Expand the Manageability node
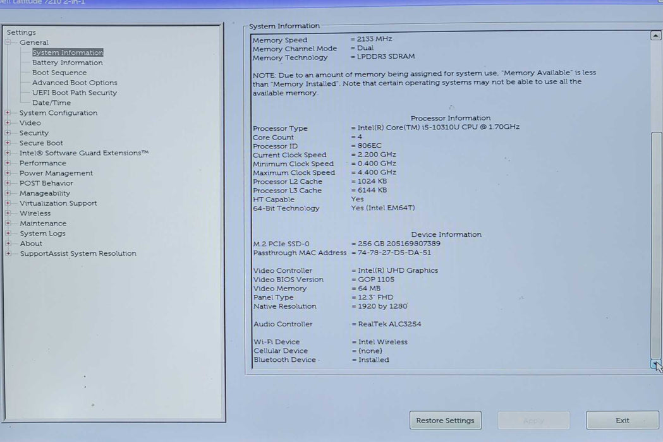Image resolution: width=663 pixels, height=442 pixels. click(x=8, y=193)
